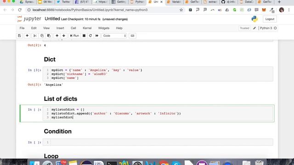
Task: Cut selected cells with the scissors icon
Action: pos(35,36)
